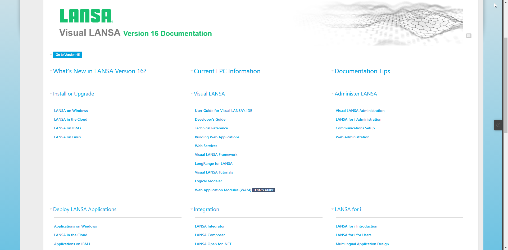Image resolution: width=508 pixels, height=250 pixels.
Task: Click the Deploy LANSA Applications heading
Action: 85,209
